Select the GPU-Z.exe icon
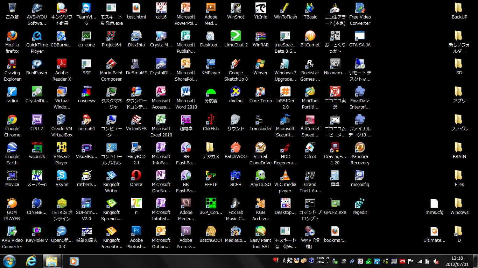This screenshot has width=478, height=268. (x=335, y=206)
